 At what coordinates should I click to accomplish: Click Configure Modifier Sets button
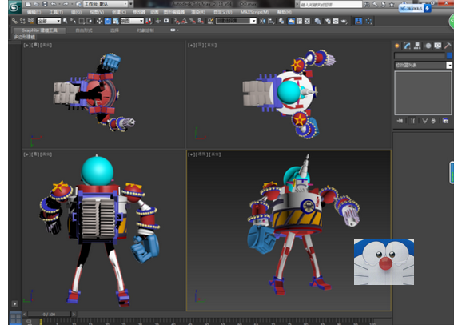[445, 121]
